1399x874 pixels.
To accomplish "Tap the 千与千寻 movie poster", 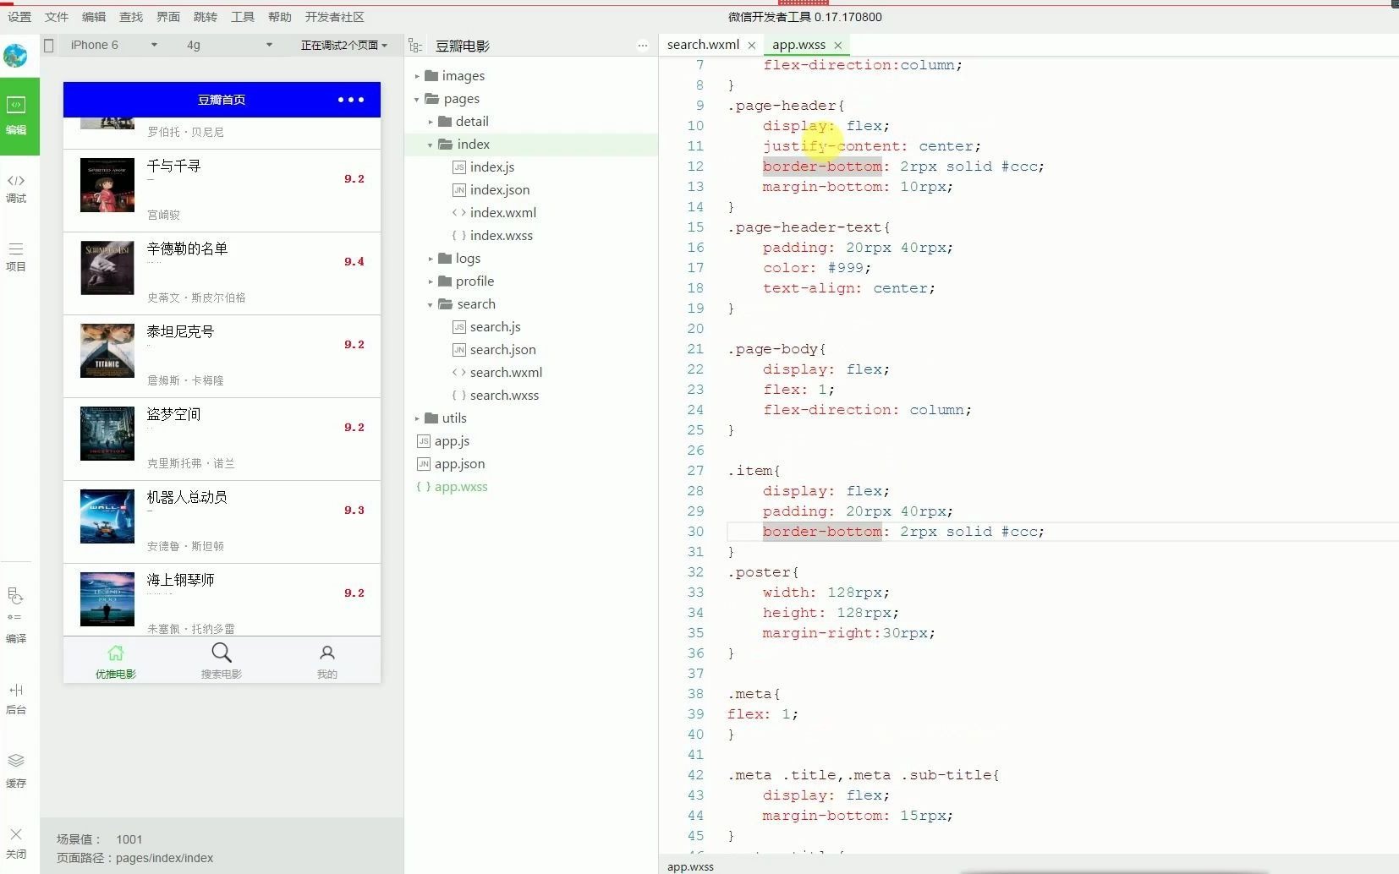I will pos(107,185).
